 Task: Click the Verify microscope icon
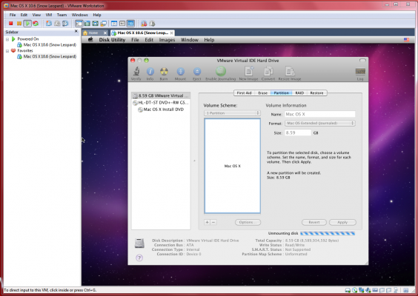point(136,72)
